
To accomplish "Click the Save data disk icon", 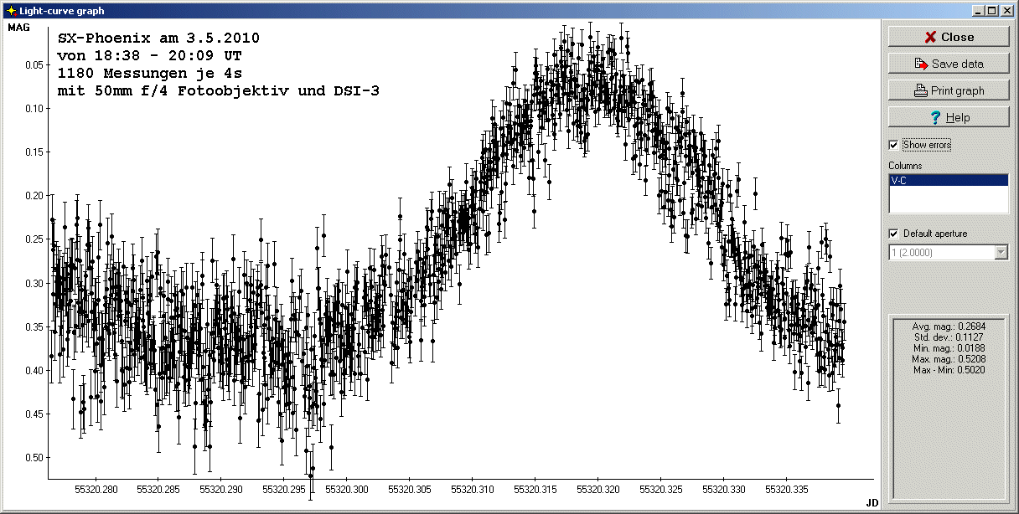I will 920,64.
